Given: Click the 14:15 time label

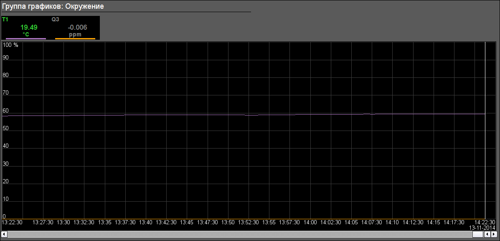Looking at the screenshot, I should (434, 222).
